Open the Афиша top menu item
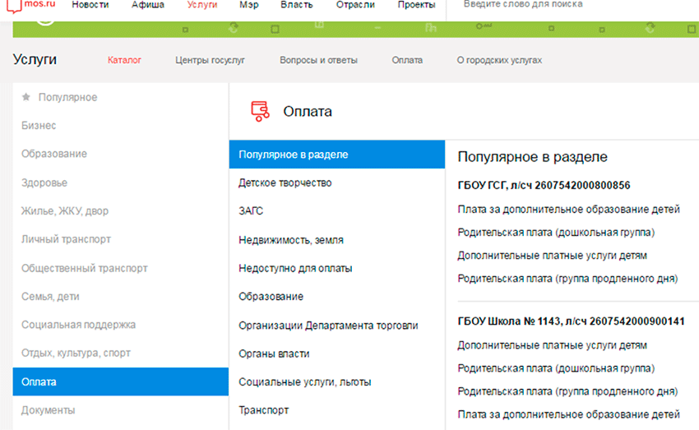Screen dimensions: 699x430 click(147, 5)
